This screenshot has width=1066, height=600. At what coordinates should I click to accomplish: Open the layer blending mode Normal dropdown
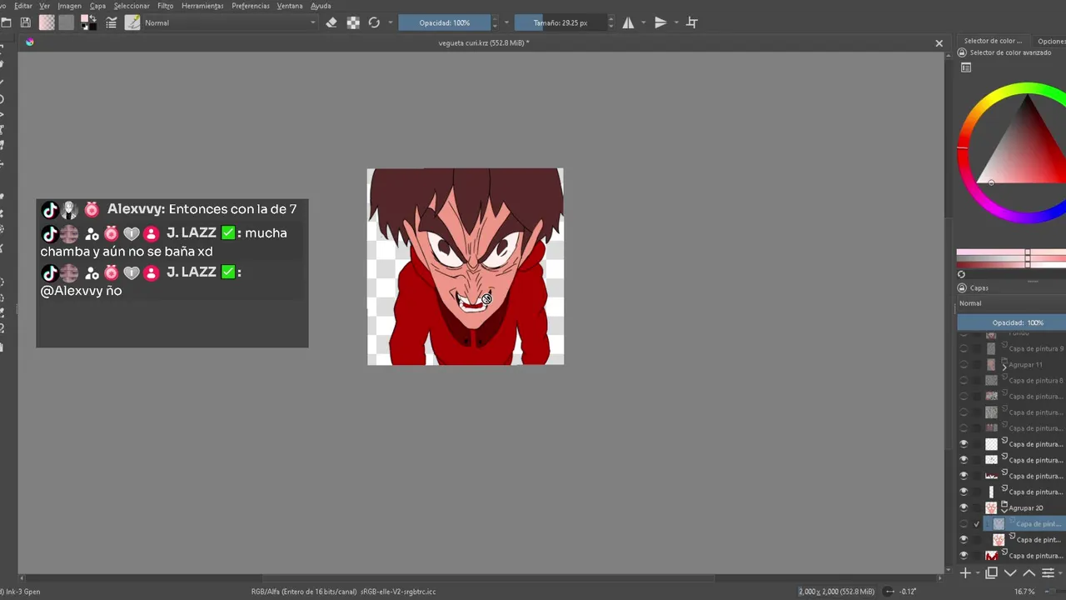point(1011,303)
